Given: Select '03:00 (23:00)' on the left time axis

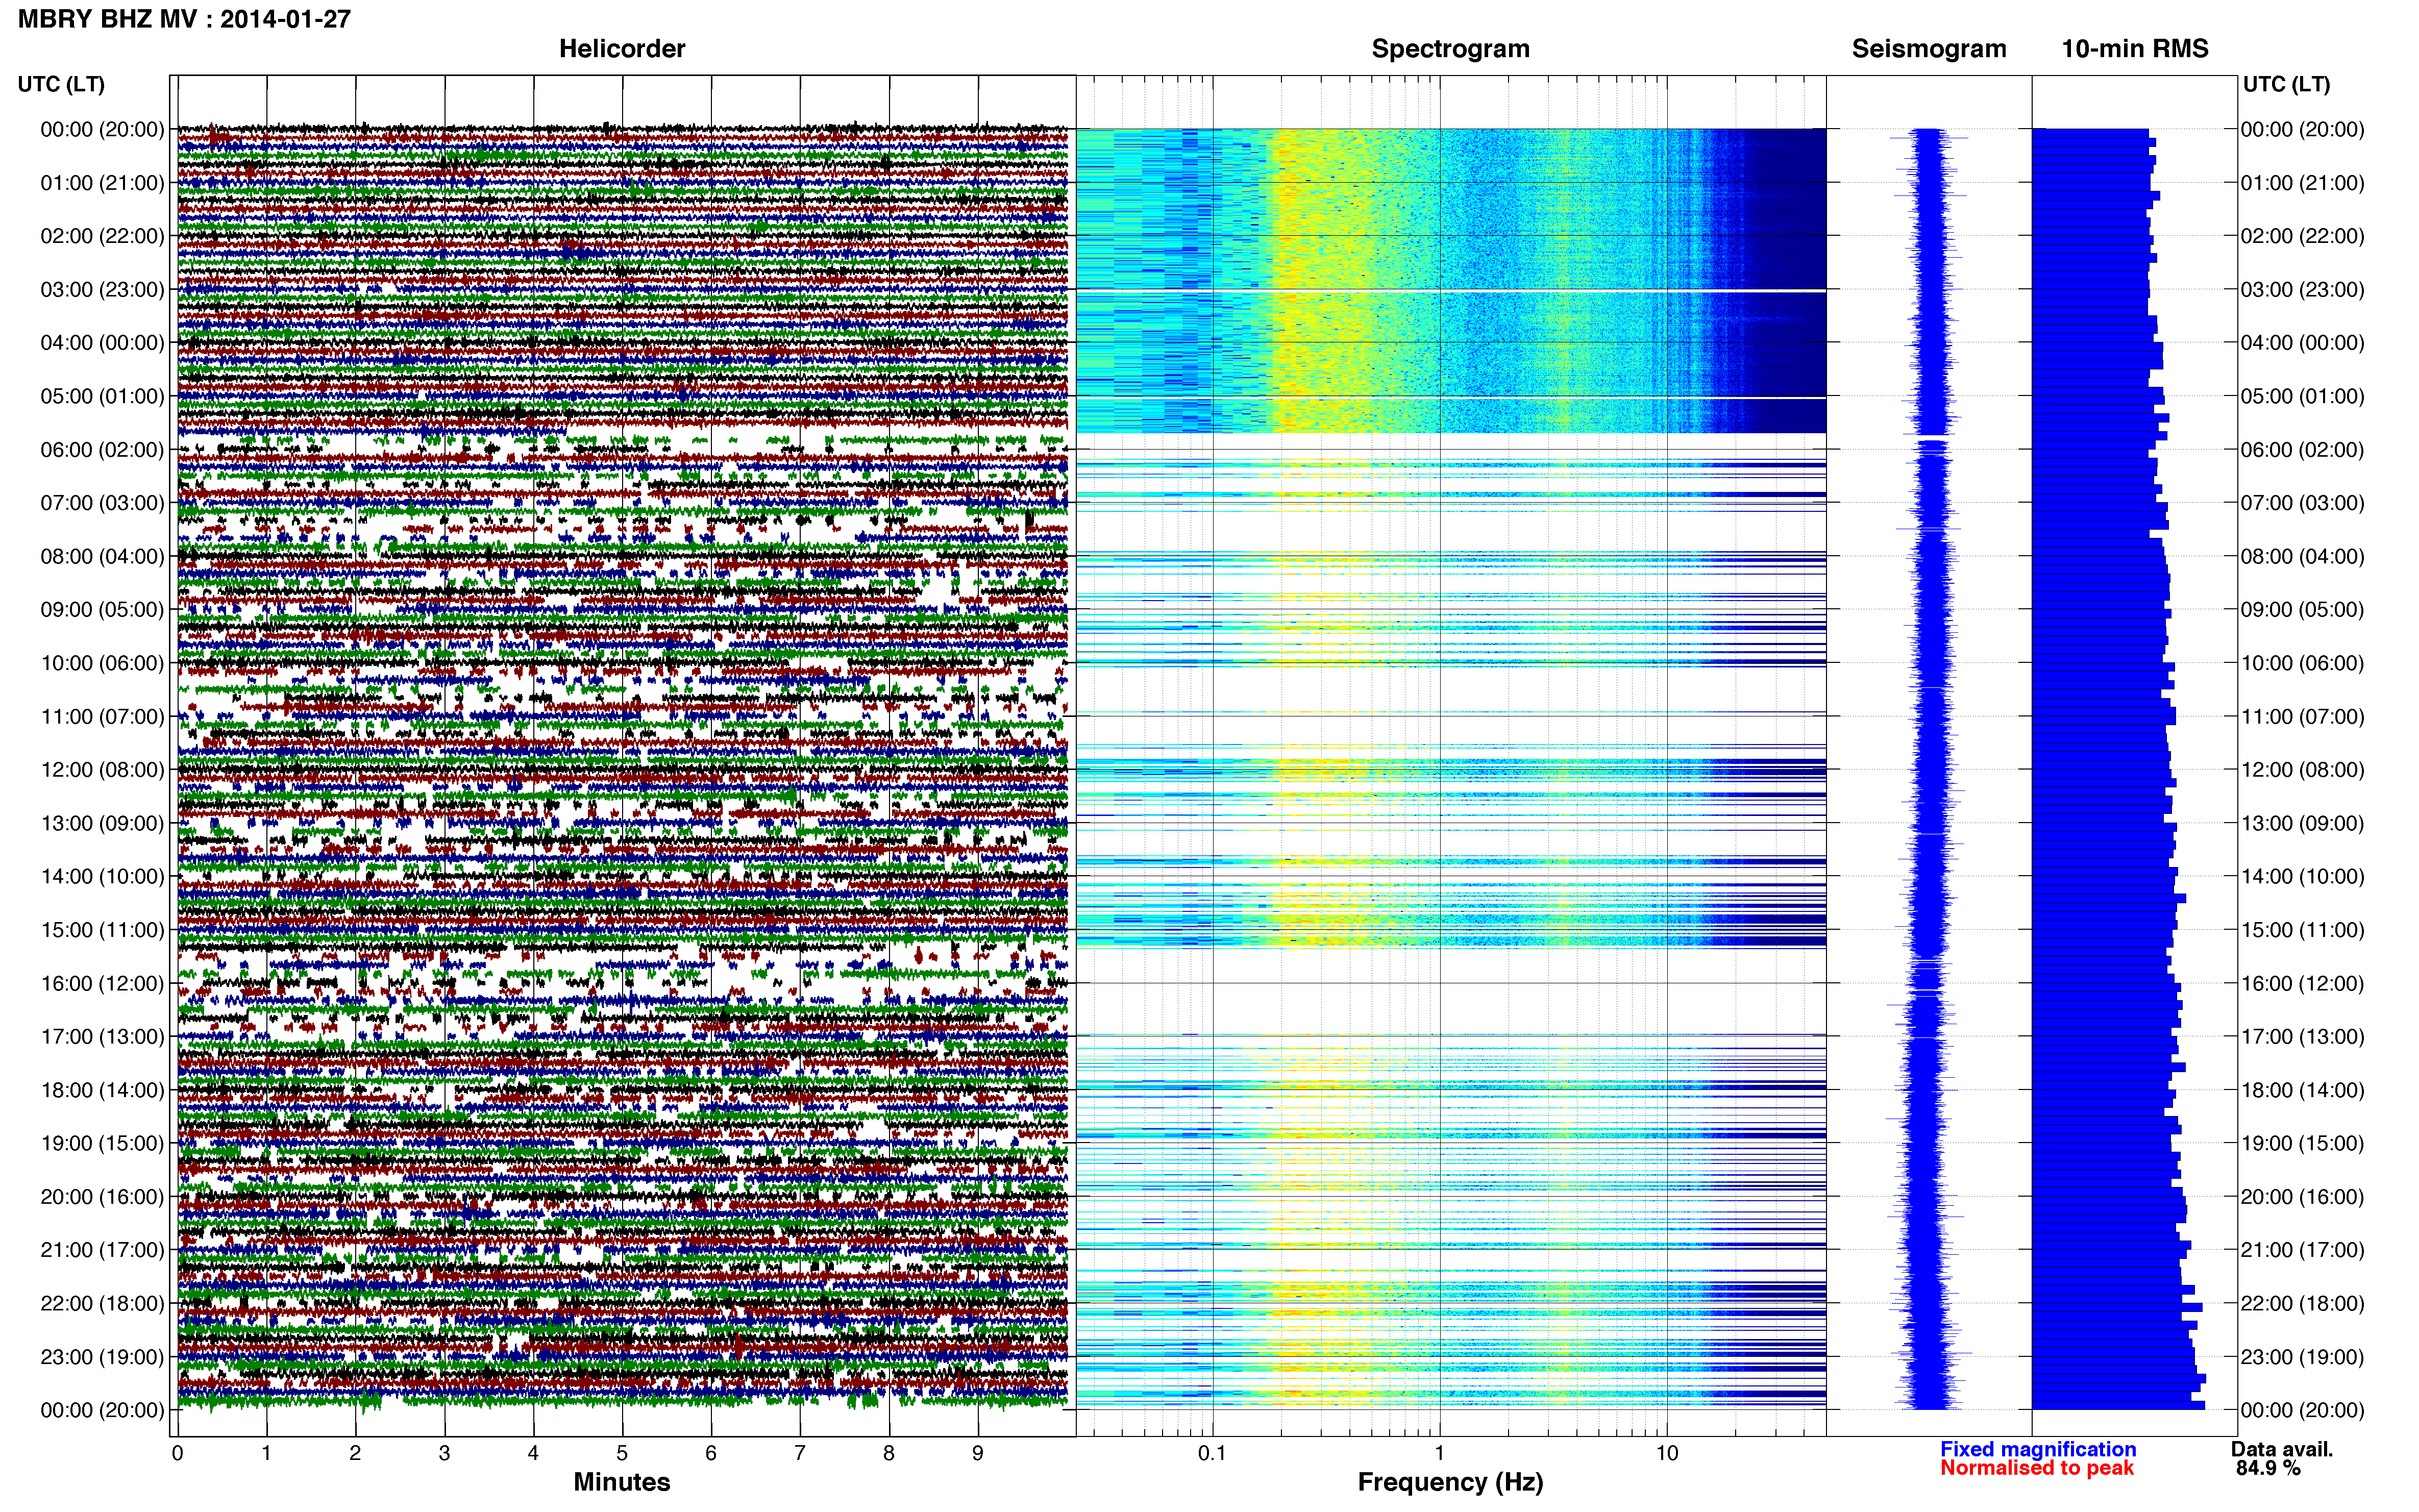Looking at the screenshot, I should 102,290.
